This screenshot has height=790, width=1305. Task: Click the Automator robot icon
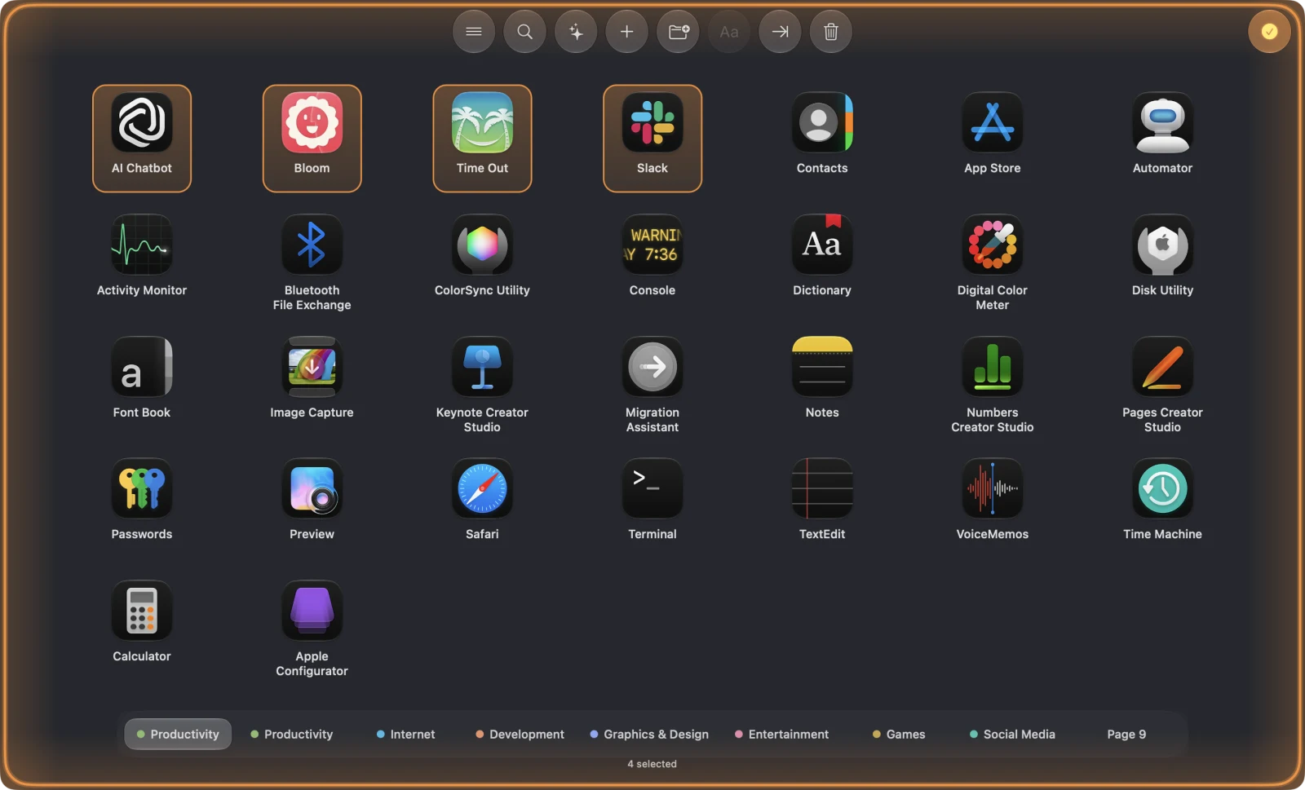coord(1162,122)
